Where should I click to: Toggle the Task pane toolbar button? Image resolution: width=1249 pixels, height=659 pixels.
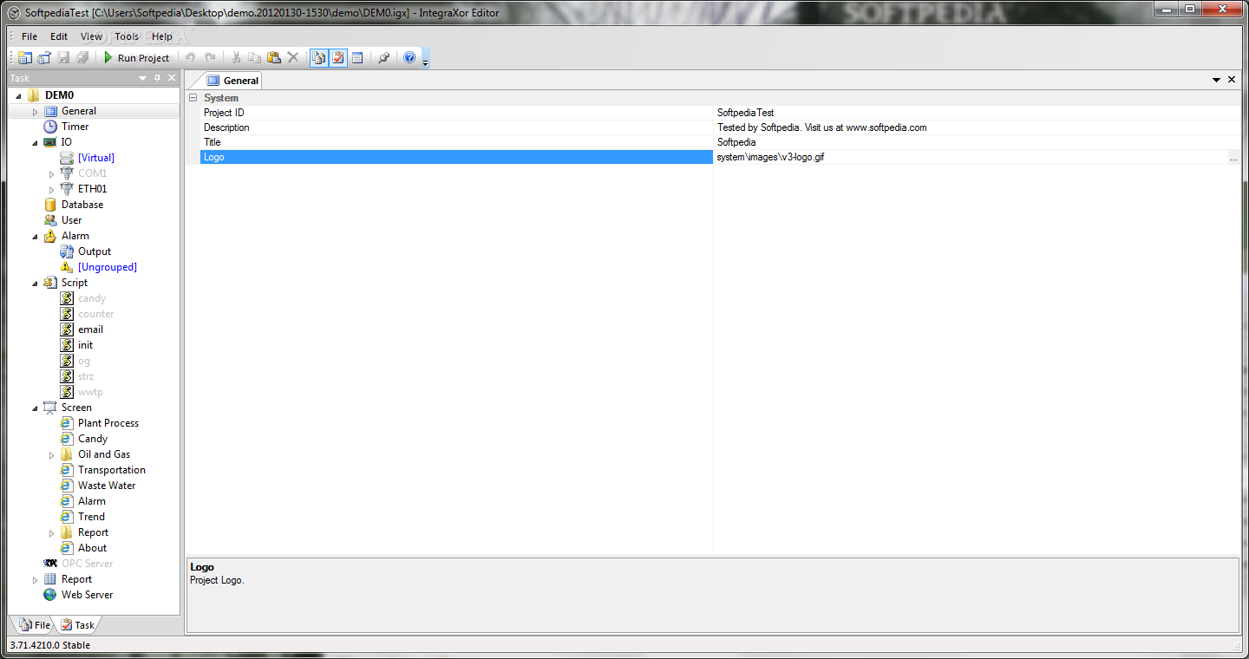(338, 58)
